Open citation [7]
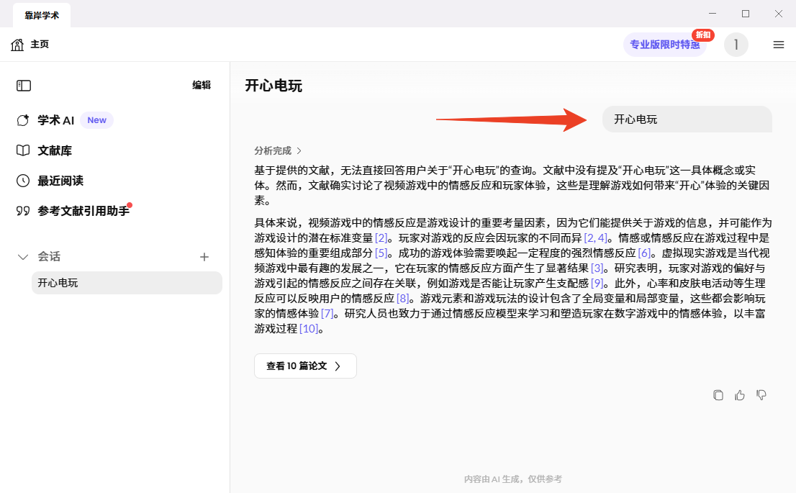The height and width of the screenshot is (493, 796). point(327,313)
